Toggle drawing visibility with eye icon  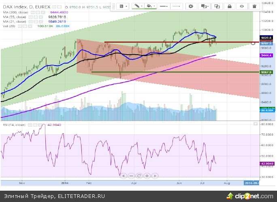(242, 6)
